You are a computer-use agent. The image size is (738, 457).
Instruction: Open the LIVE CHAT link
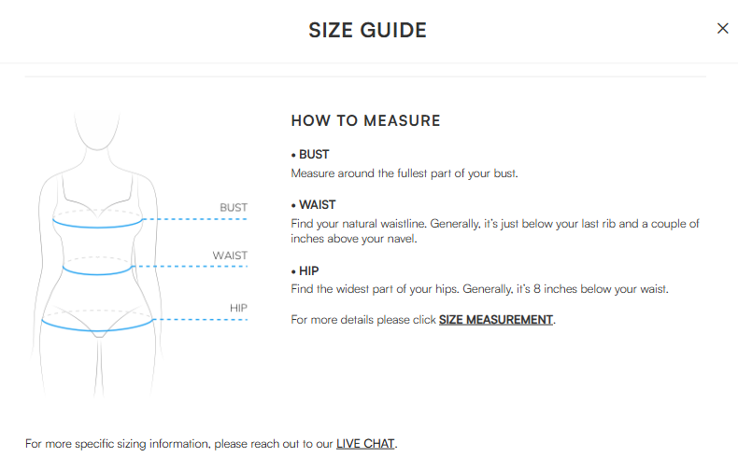[365, 444]
